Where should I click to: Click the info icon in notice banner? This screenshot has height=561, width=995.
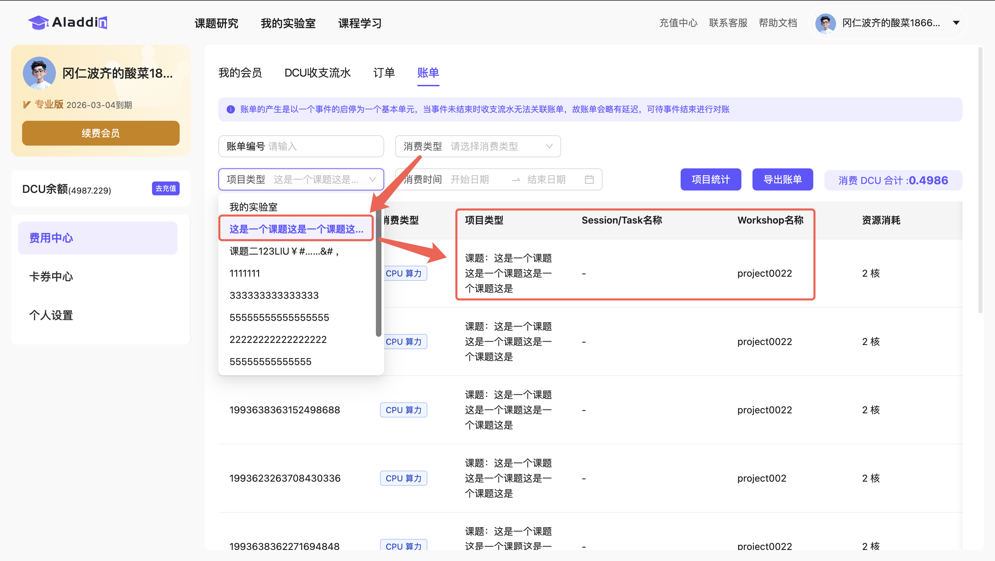click(x=230, y=109)
